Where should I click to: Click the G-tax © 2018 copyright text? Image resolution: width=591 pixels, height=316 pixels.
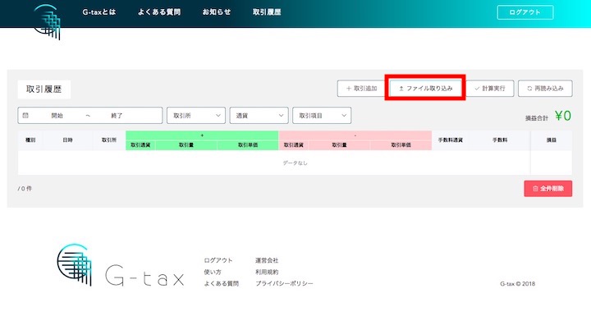[517, 284]
